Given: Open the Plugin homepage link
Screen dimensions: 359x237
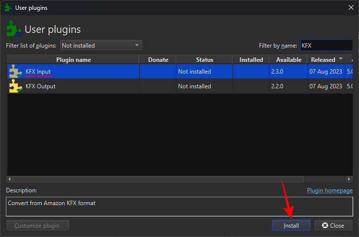Looking at the screenshot, I should [330, 190].
